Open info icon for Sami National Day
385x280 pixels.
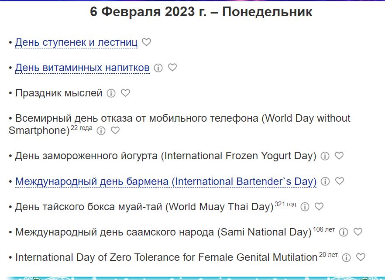tap(344, 232)
